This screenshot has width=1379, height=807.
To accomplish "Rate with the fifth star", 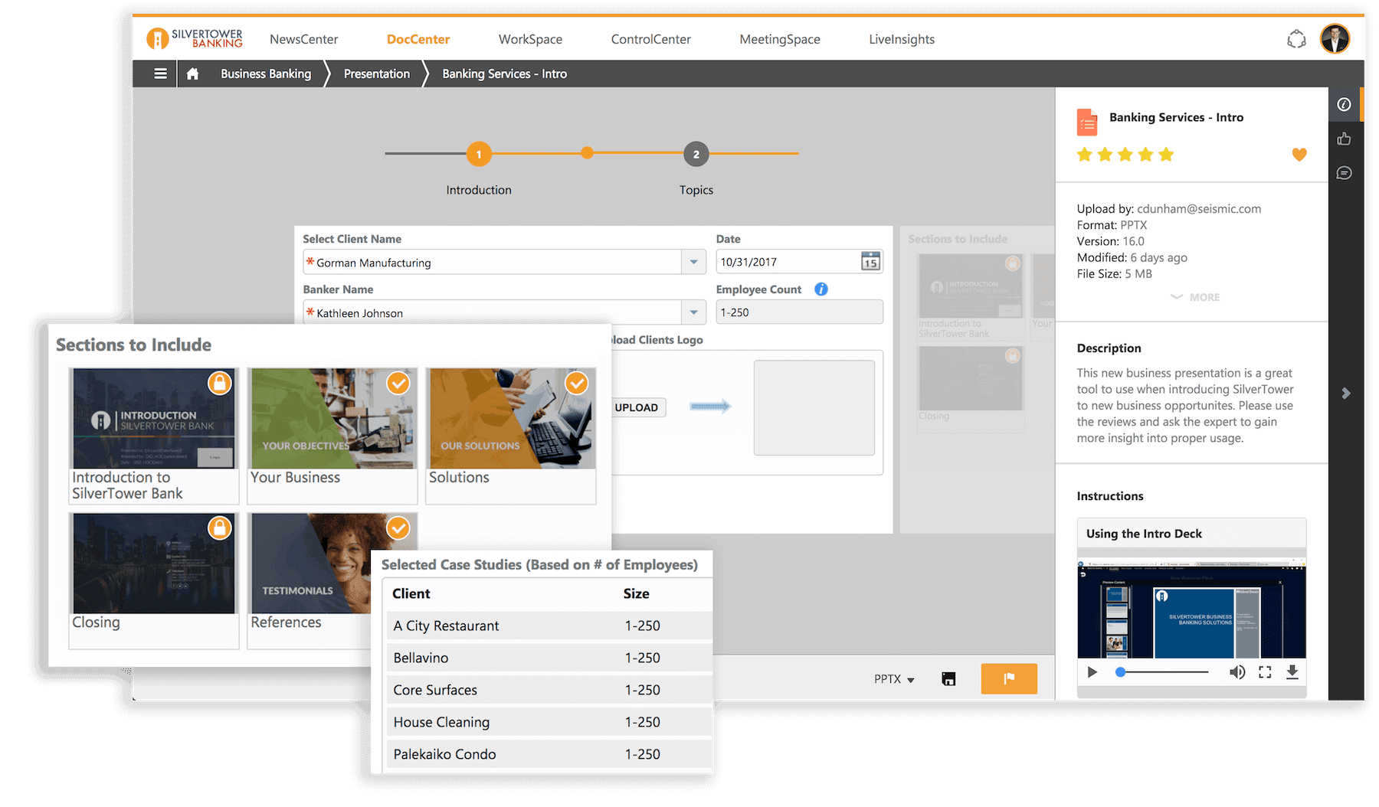I will click(x=1166, y=155).
